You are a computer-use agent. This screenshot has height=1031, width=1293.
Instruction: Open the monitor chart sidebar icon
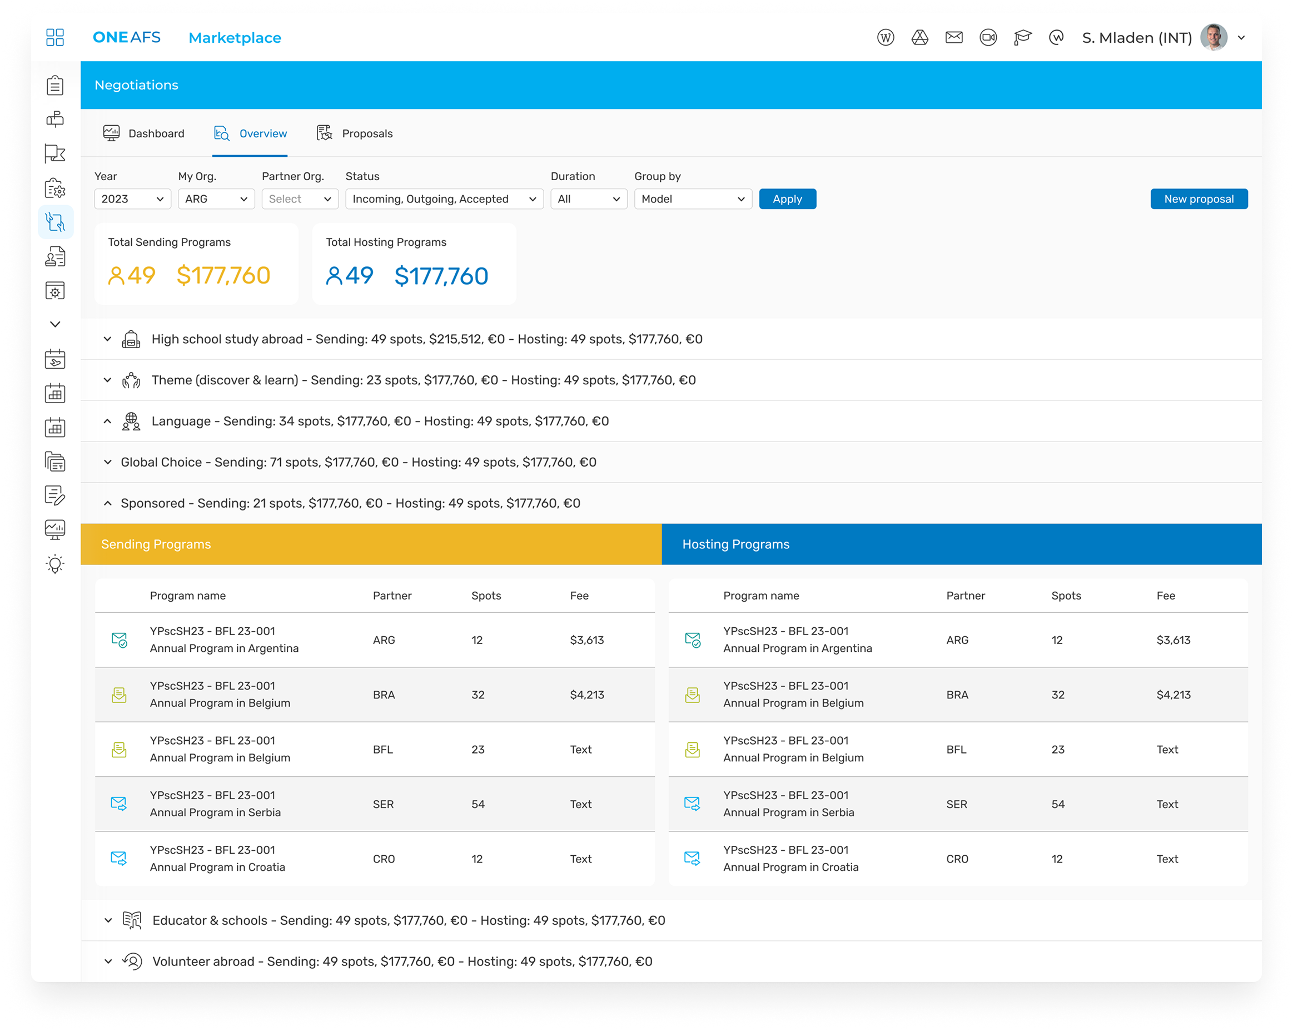(54, 530)
